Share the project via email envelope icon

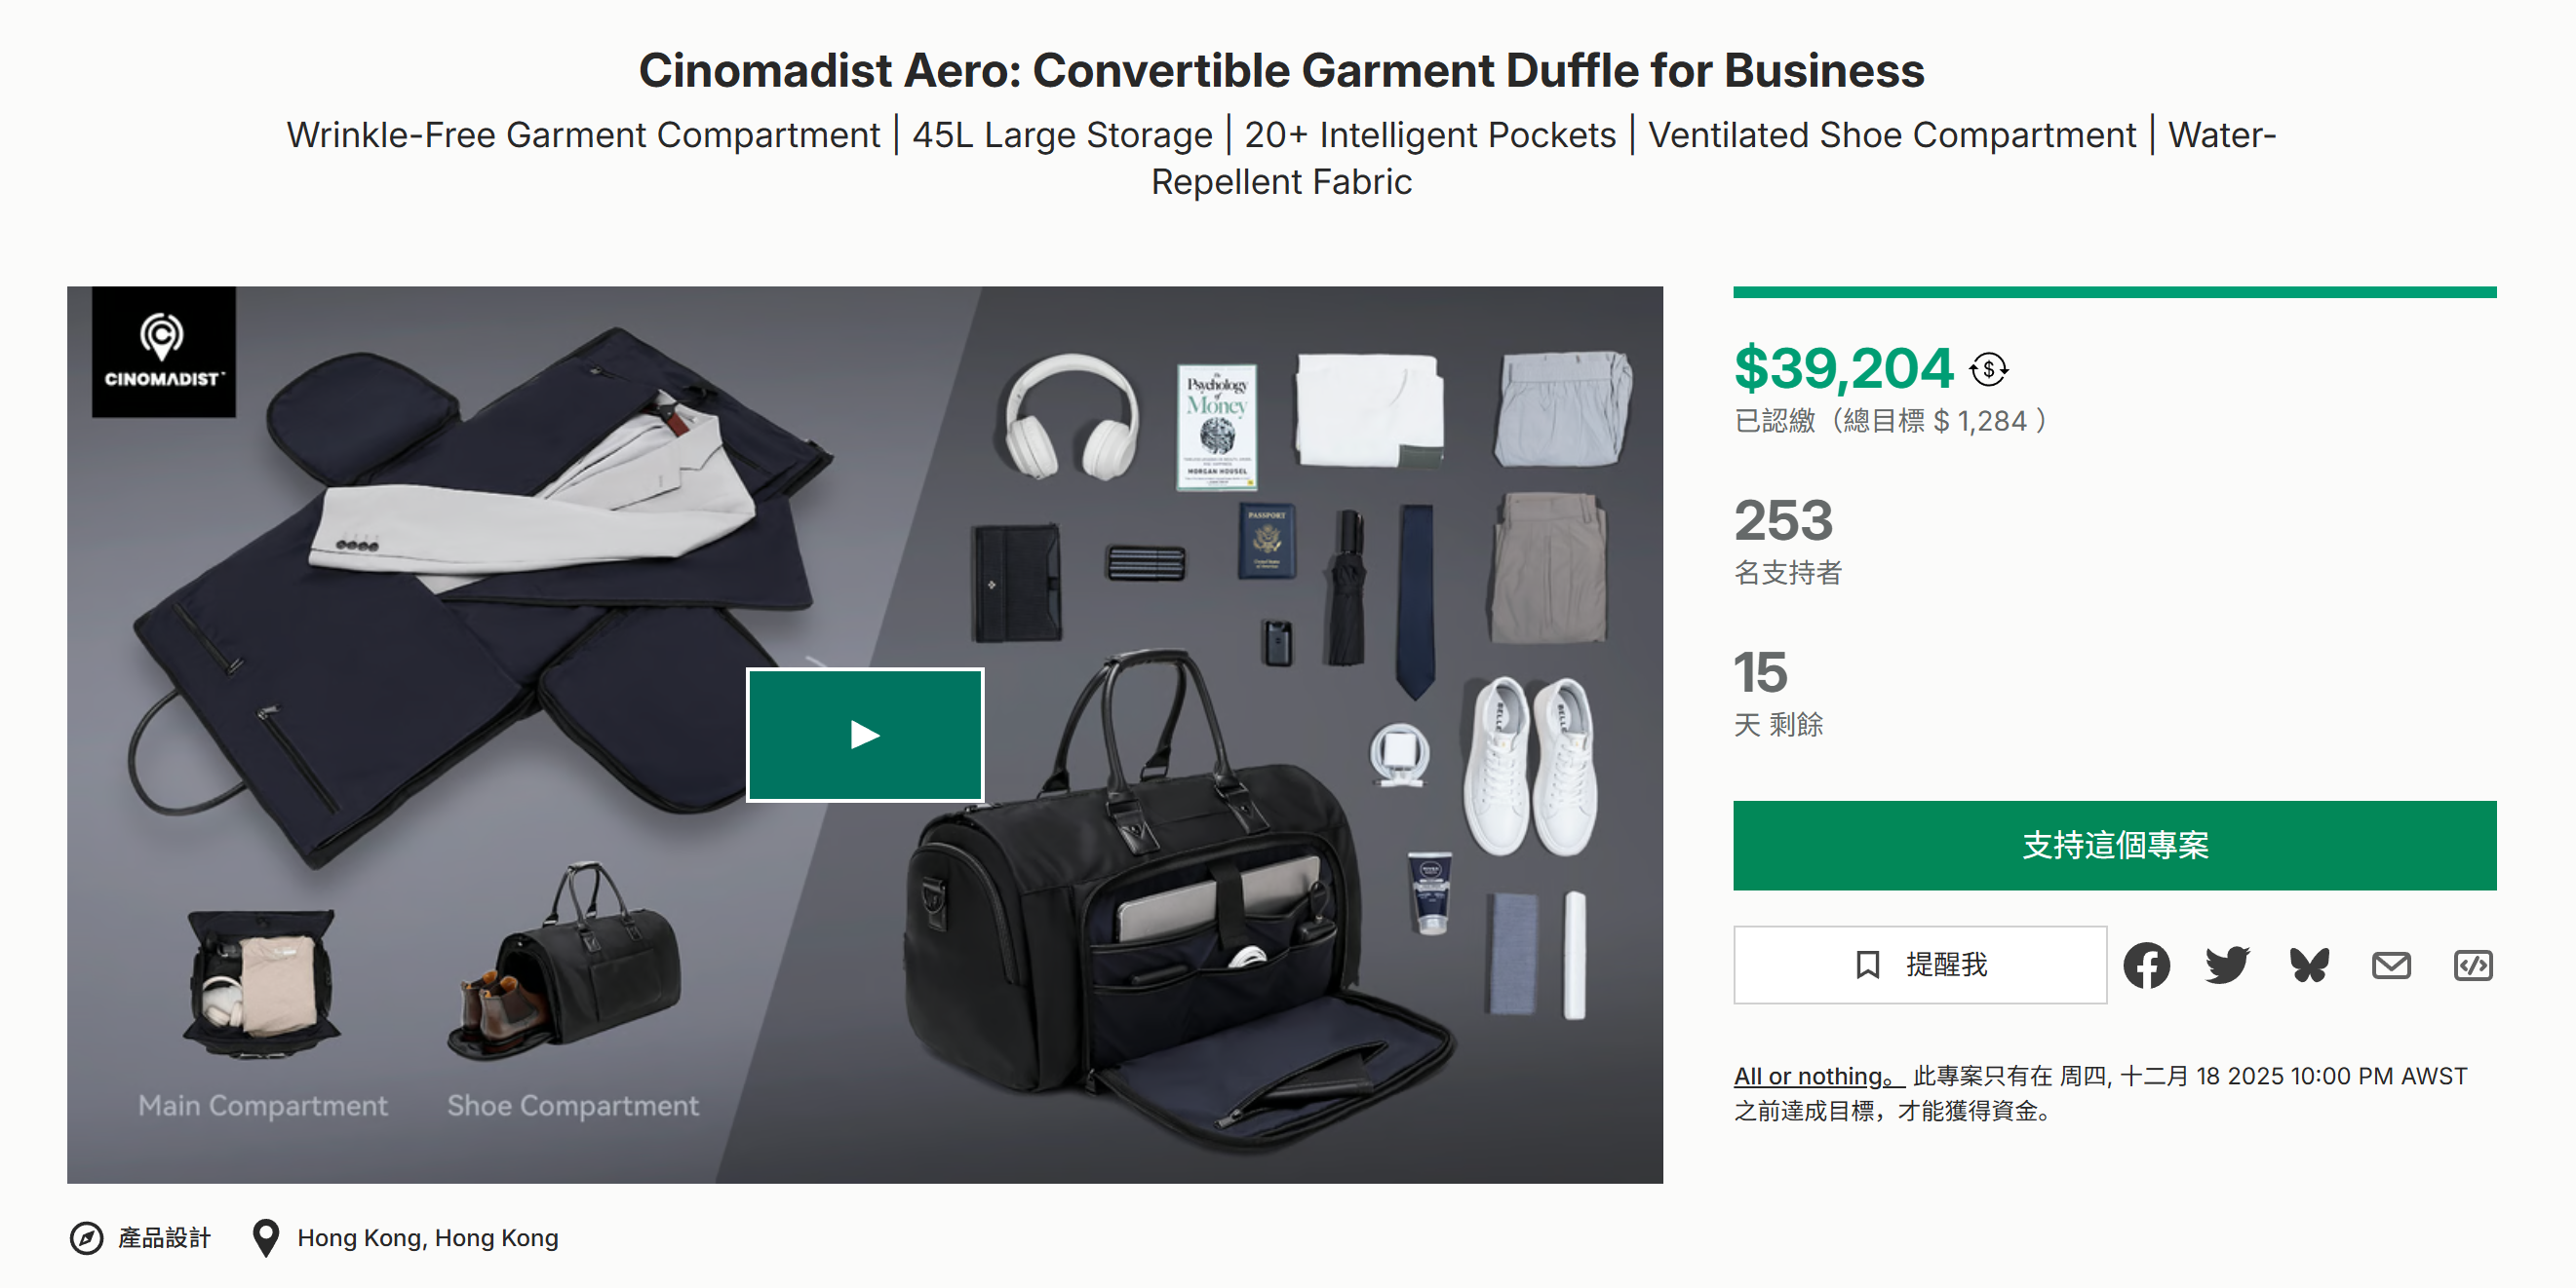(2391, 965)
